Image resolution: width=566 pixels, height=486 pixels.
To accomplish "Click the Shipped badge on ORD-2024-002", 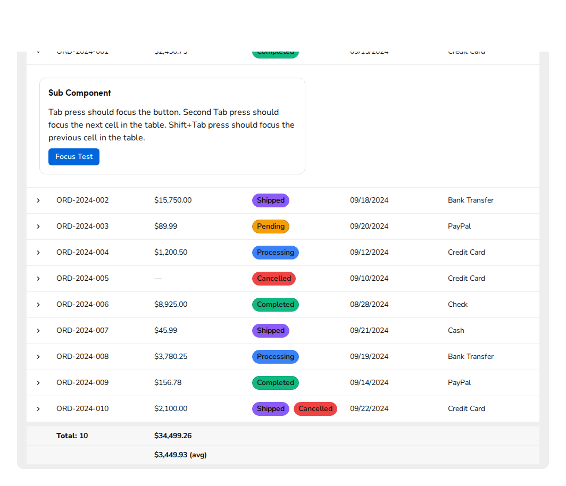I will click(270, 200).
